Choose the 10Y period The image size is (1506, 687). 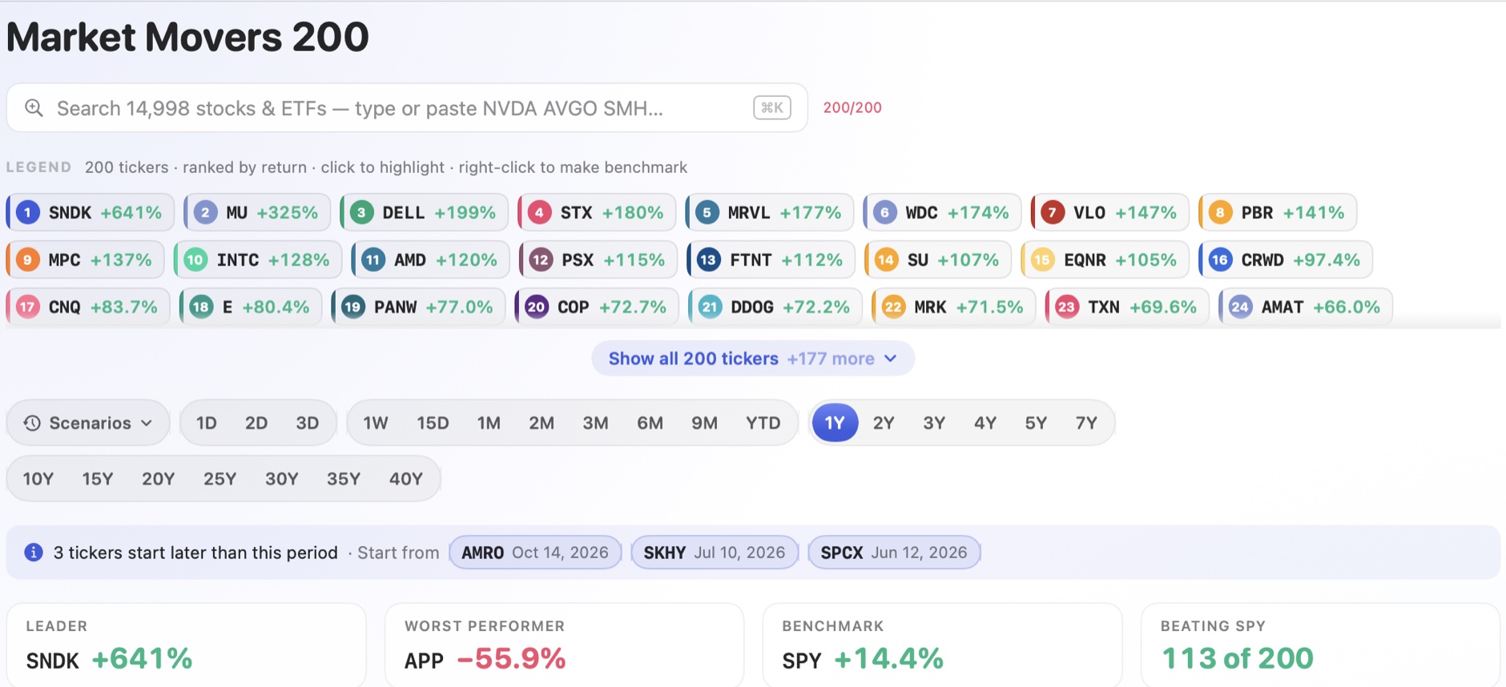38,479
